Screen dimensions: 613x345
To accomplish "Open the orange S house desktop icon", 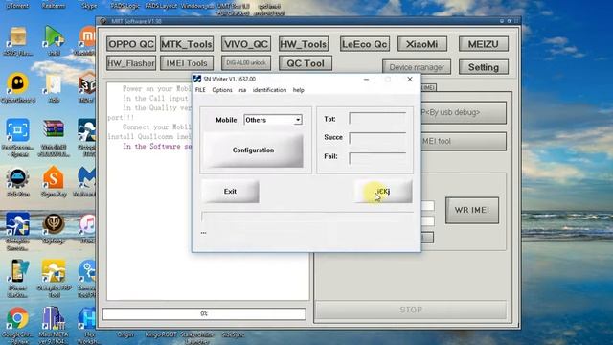I will [54, 182].
